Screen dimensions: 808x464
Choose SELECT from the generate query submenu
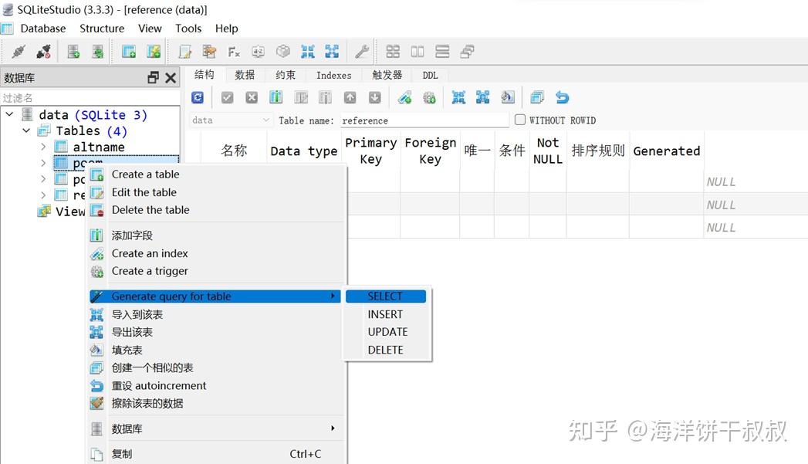pyautogui.click(x=387, y=296)
